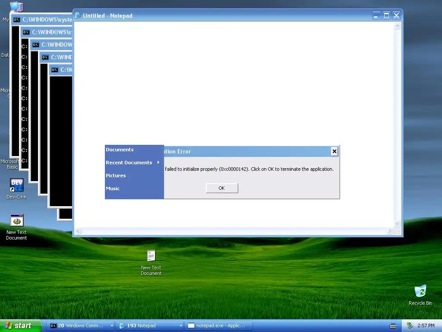The width and height of the screenshot is (442, 332).
Task: Close the Untitled Notepad window
Action: (396, 16)
